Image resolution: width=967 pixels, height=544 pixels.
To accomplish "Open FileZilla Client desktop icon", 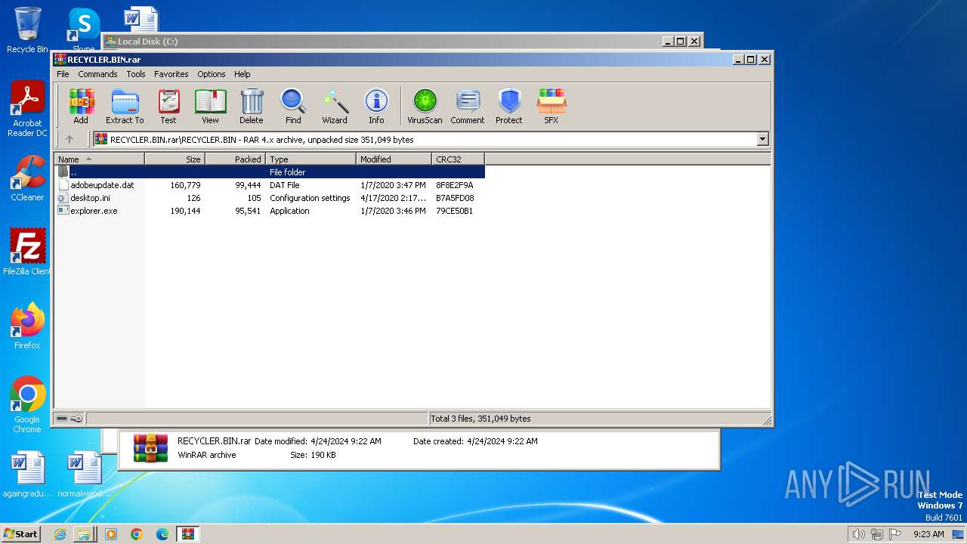I will coord(27,252).
